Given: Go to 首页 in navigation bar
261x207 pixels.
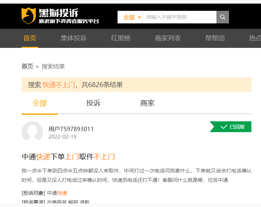Looking at the screenshot, I should 30,38.
